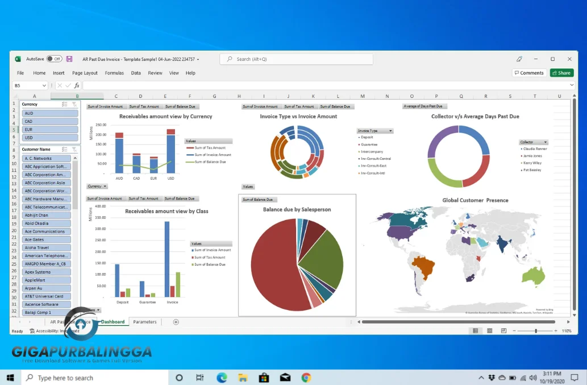Open the pen drawing icon in title bar
Image resolution: width=587 pixels, height=385 pixels.
click(x=519, y=59)
